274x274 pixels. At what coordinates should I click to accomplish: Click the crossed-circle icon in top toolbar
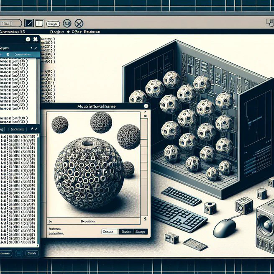pyautogui.click(x=79, y=24)
